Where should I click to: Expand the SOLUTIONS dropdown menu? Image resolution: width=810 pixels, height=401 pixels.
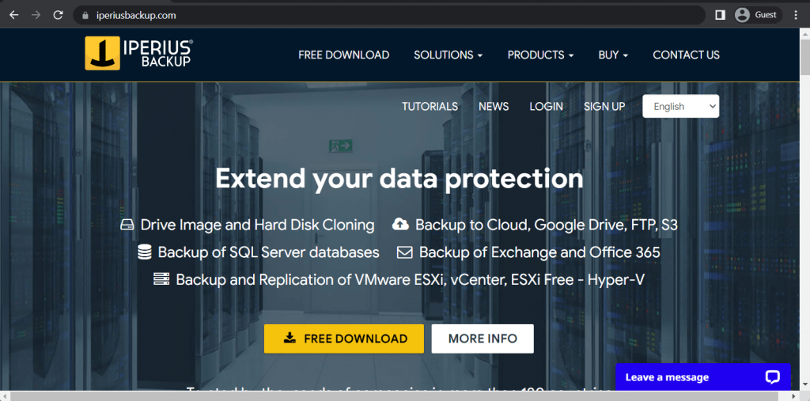tap(448, 55)
